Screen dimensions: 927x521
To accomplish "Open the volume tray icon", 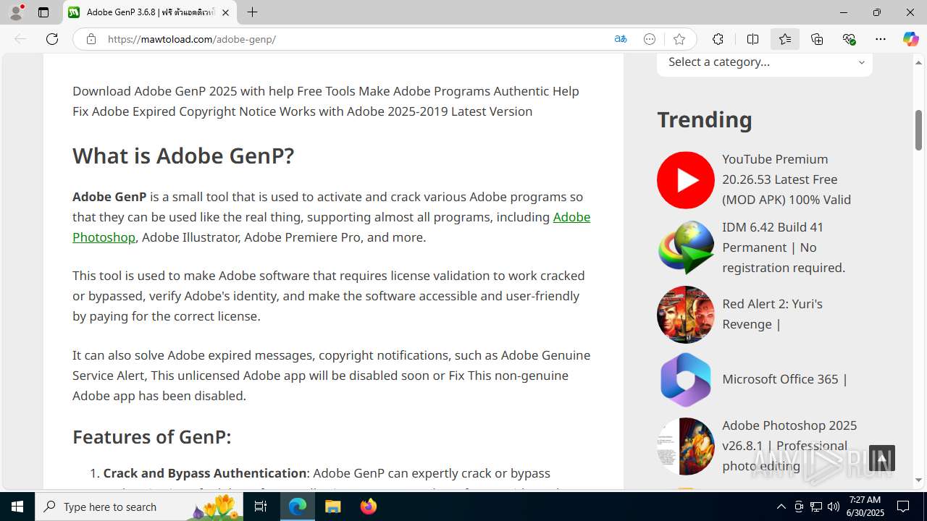I will (834, 507).
